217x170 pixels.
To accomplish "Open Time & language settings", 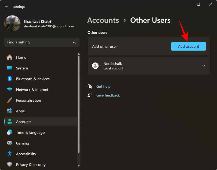I will [x=30, y=132].
